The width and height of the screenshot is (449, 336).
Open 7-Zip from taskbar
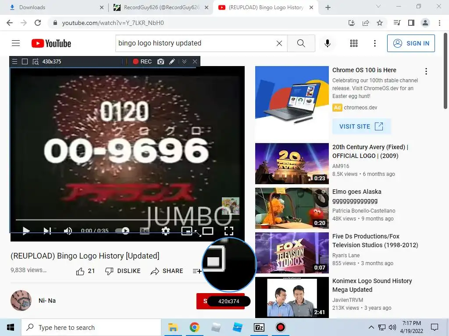tap(259, 327)
